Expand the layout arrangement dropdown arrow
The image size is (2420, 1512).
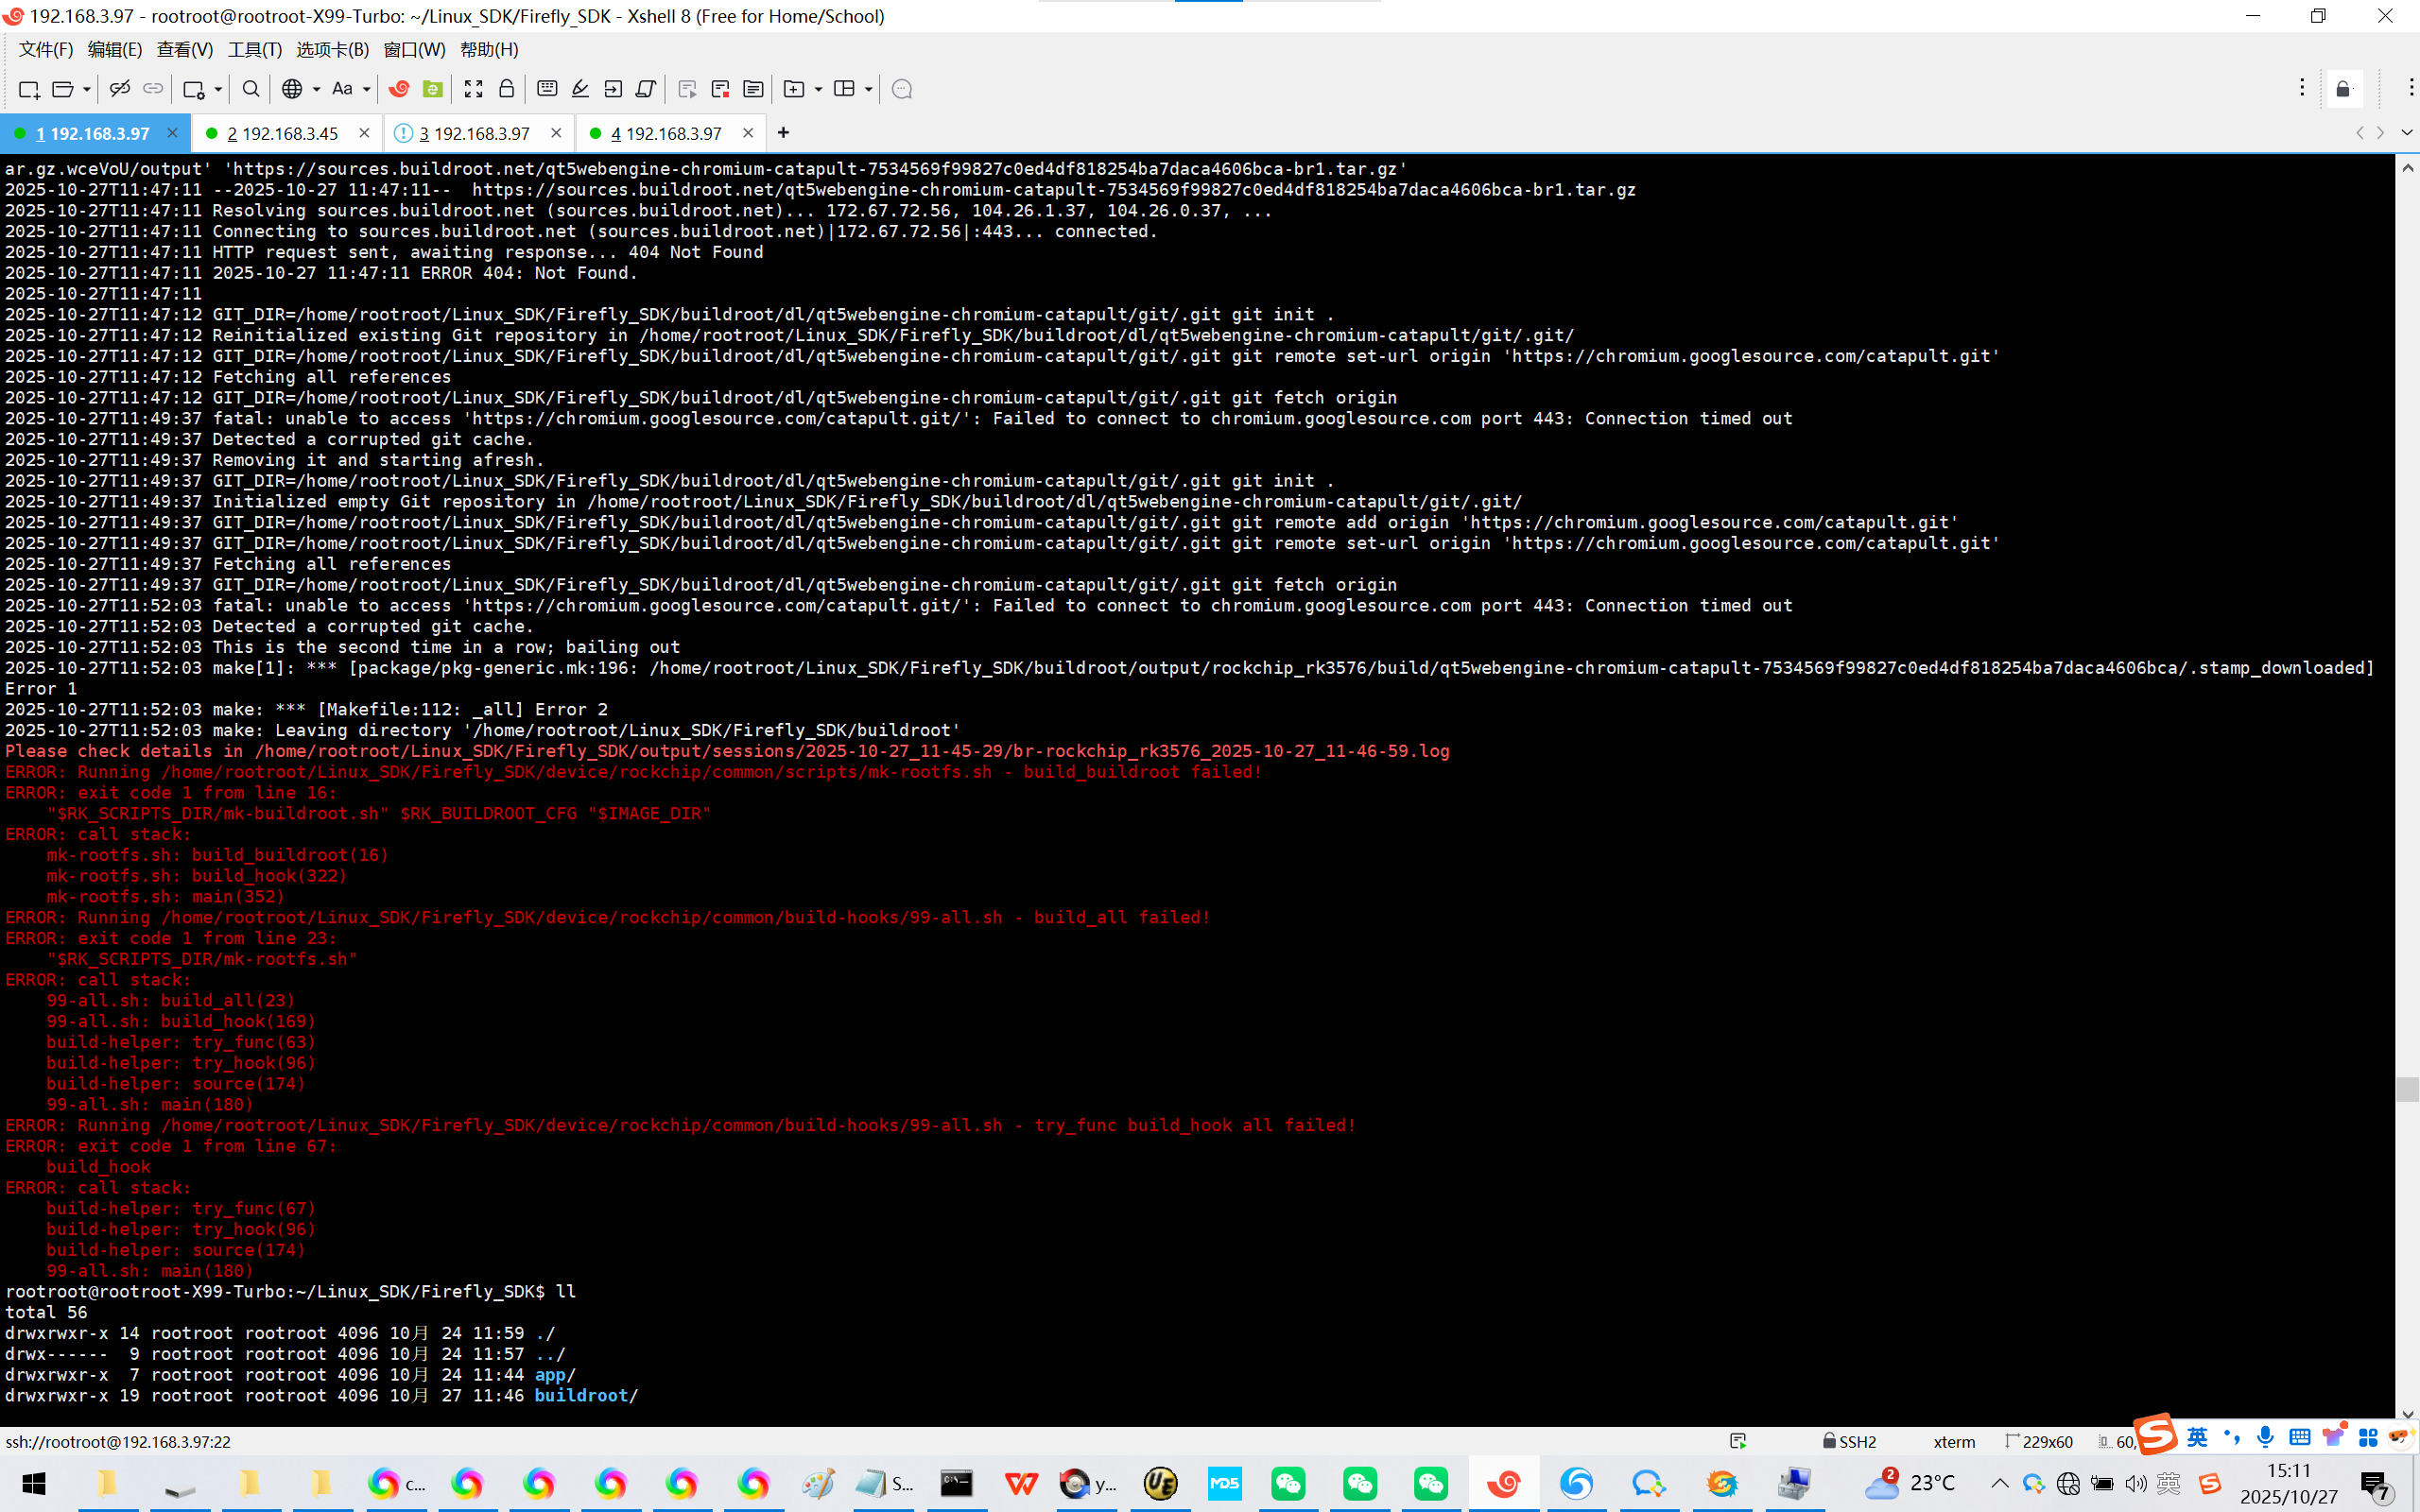pyautogui.click(x=868, y=89)
